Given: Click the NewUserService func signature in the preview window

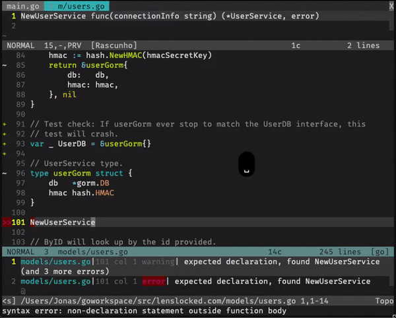Looking at the screenshot, I should click(x=170, y=16).
